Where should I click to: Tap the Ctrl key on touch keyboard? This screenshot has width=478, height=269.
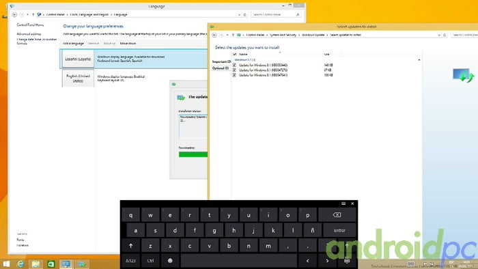[150, 261]
